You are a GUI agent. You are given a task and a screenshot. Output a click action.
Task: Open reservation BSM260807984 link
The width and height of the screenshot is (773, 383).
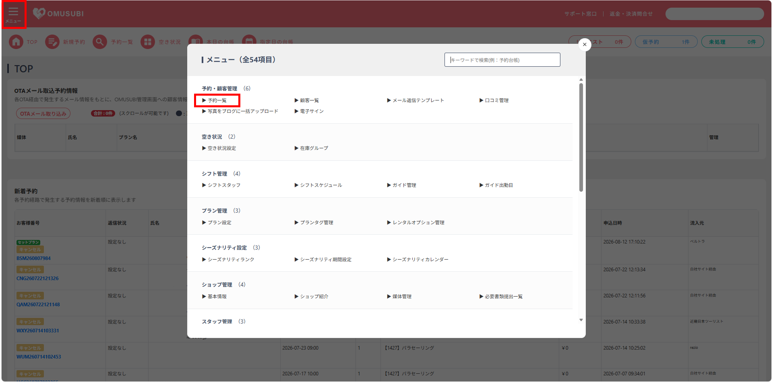tap(33, 258)
